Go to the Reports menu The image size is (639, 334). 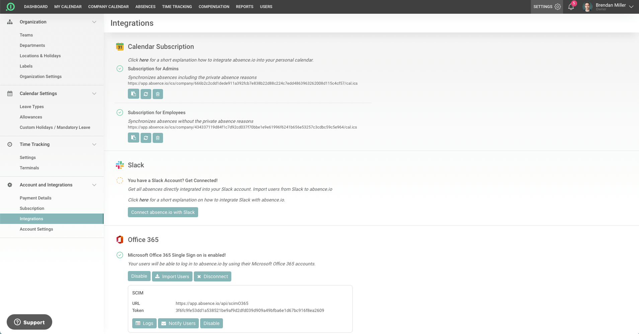[244, 7]
